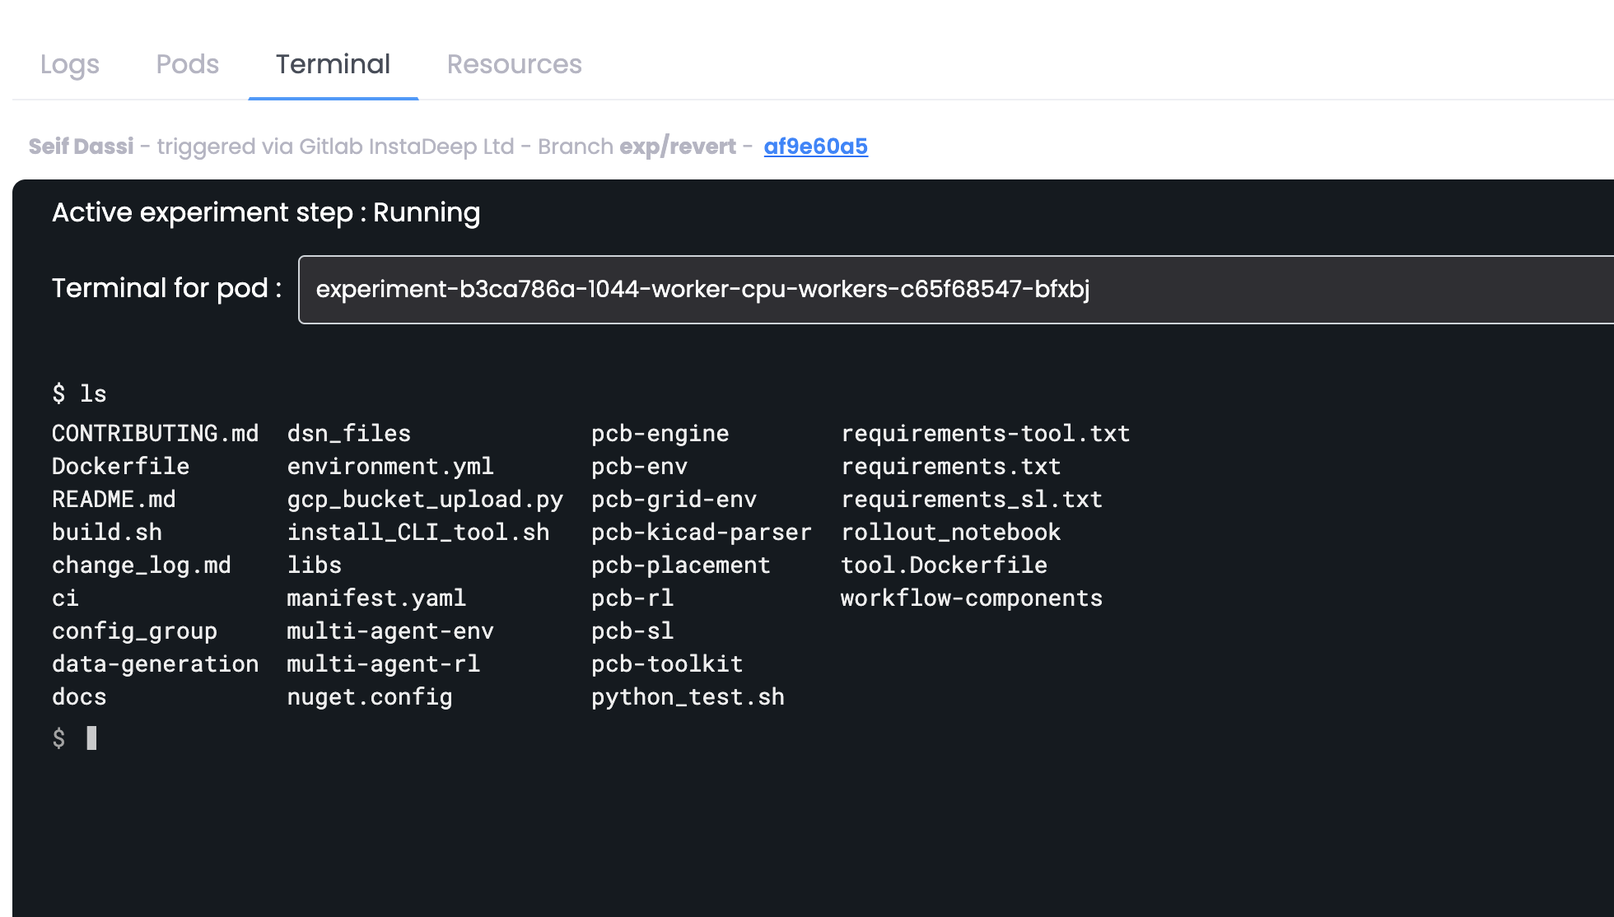The height and width of the screenshot is (917, 1614).
Task: Click 'requirements-tool.txt' file name
Action: tap(986, 433)
